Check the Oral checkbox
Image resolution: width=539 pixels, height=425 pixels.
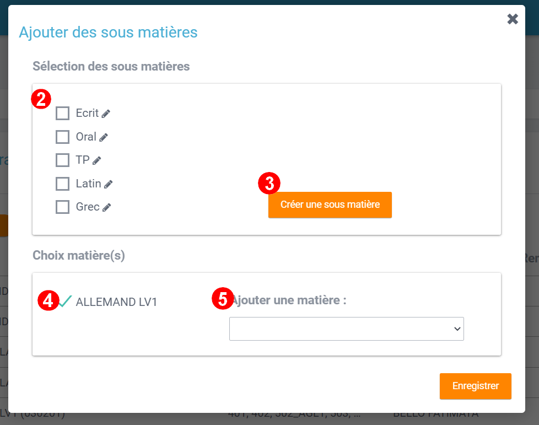point(63,137)
